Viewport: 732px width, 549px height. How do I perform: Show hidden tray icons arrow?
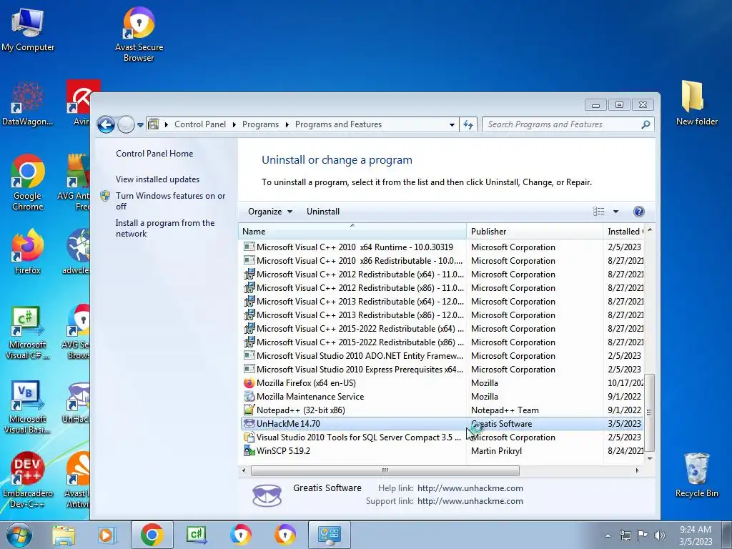tap(608, 535)
